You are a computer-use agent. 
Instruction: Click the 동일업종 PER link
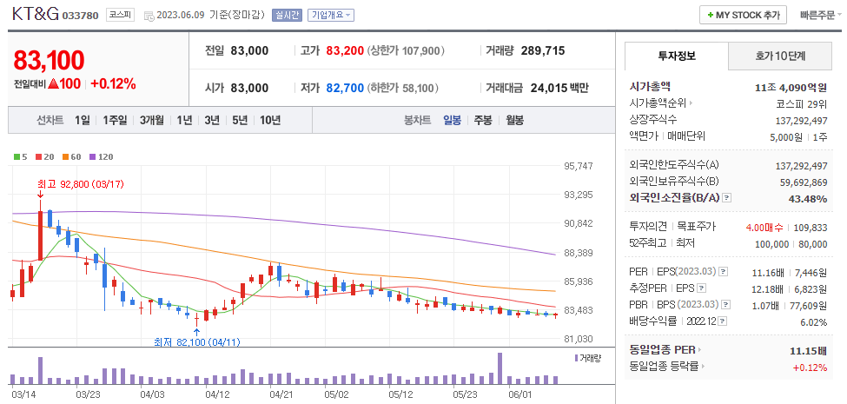click(663, 350)
